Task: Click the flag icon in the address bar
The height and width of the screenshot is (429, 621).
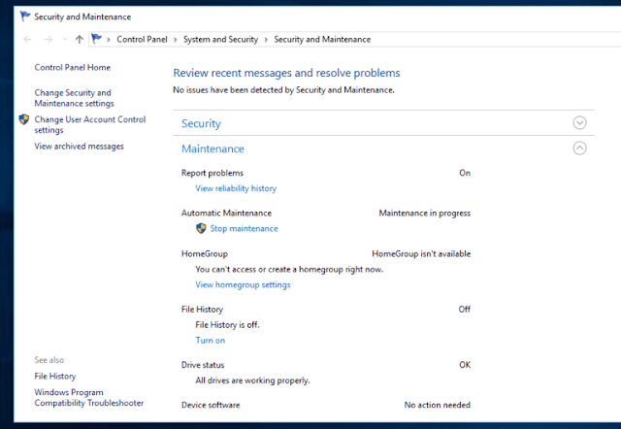Action: click(96, 39)
